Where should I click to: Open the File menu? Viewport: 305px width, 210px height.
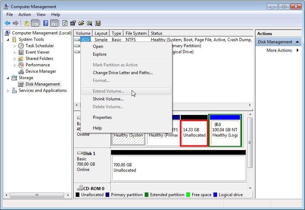point(10,15)
